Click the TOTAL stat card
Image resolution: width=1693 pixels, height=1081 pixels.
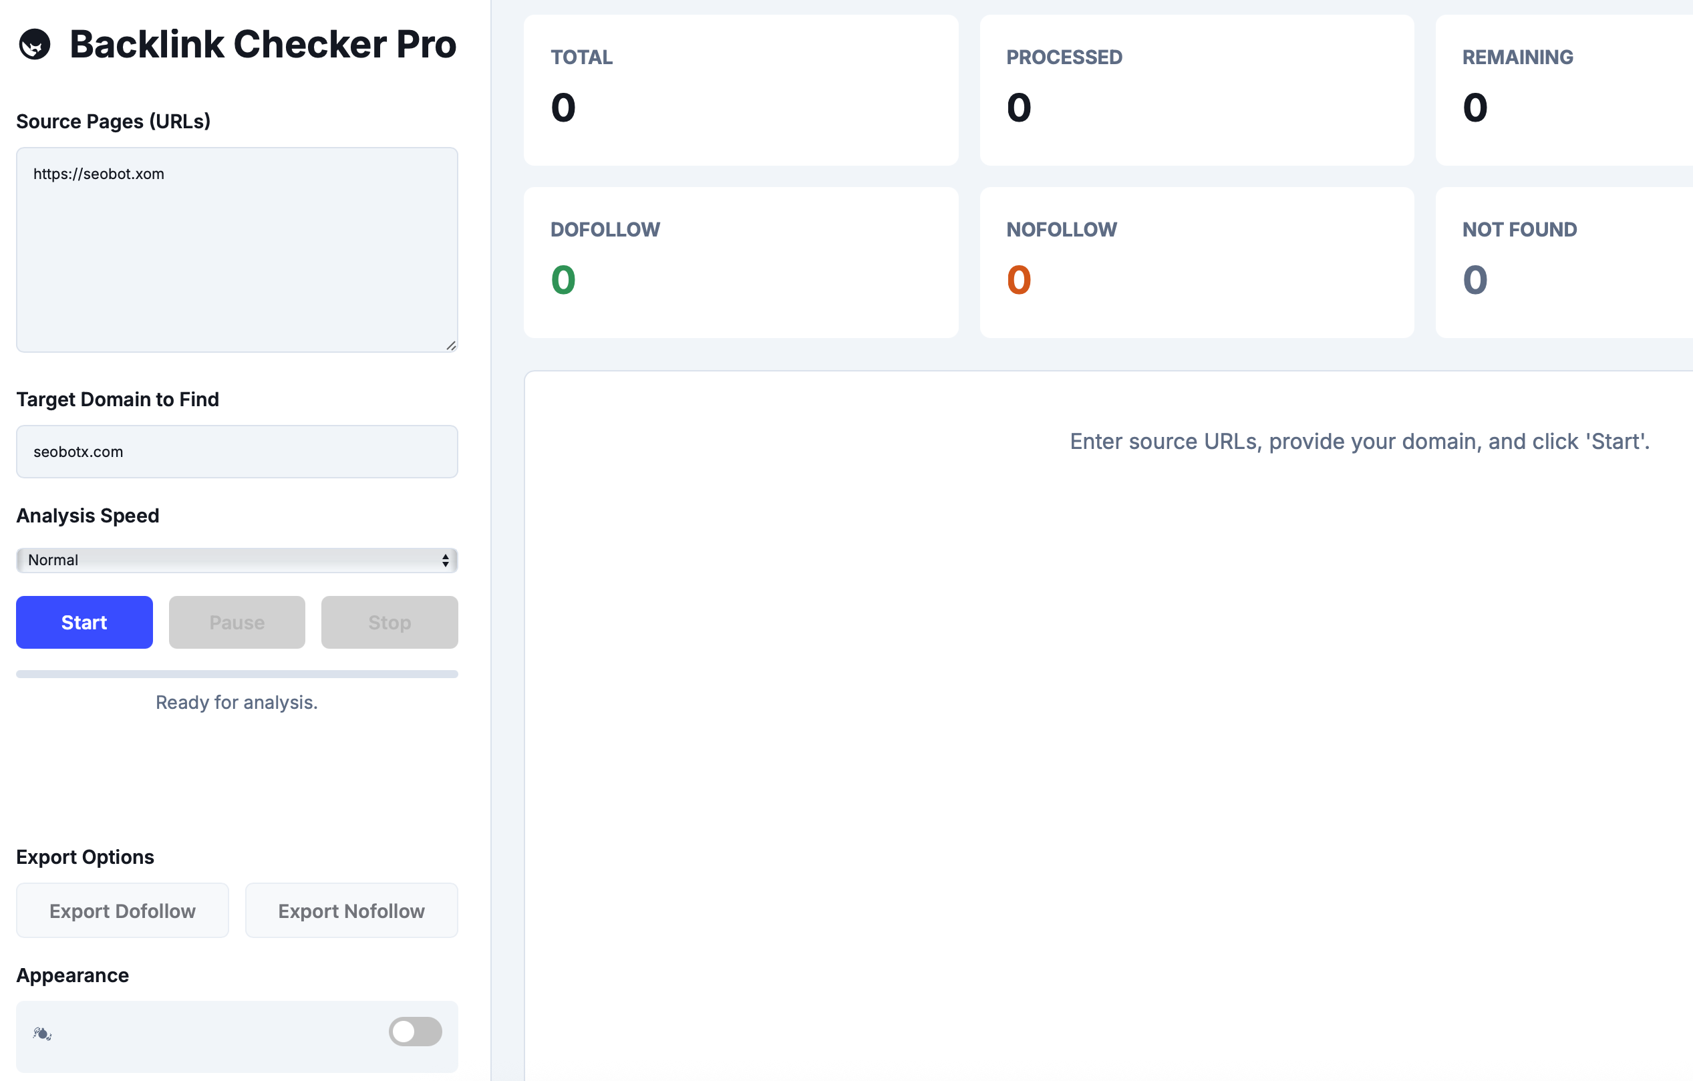[x=741, y=90]
